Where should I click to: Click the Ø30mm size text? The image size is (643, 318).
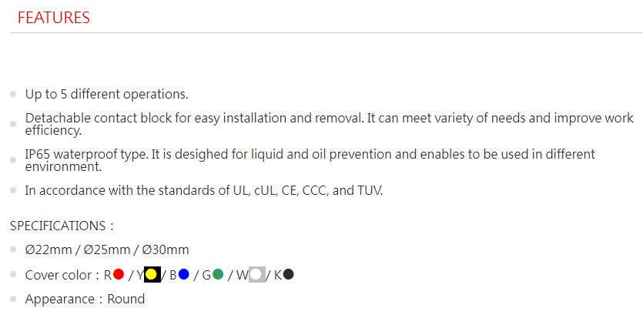[x=166, y=249]
